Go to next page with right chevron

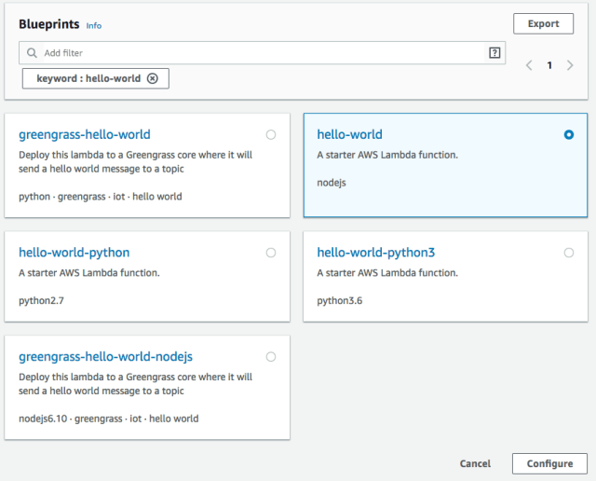tap(570, 65)
